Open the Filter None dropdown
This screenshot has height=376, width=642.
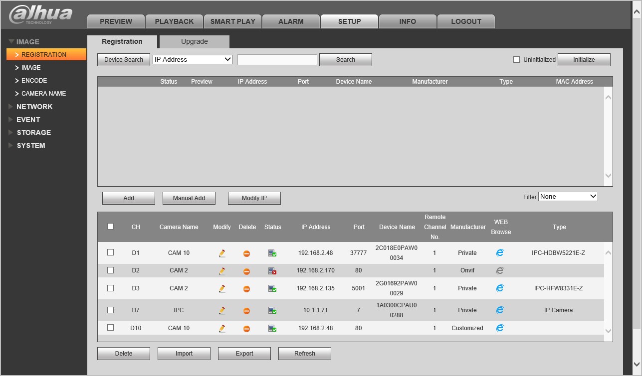[568, 197]
